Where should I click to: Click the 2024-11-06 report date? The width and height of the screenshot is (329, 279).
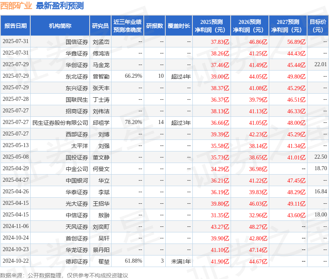click(x=16, y=226)
